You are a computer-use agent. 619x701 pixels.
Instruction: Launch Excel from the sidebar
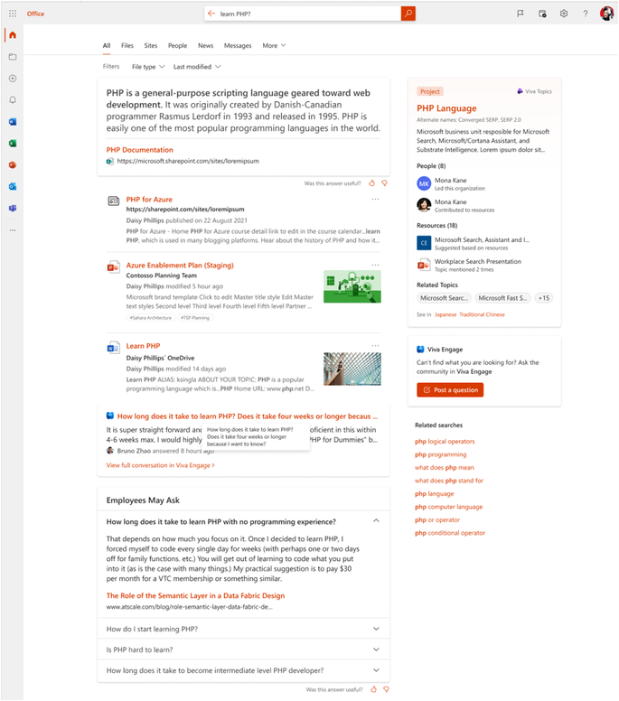pyautogui.click(x=13, y=143)
